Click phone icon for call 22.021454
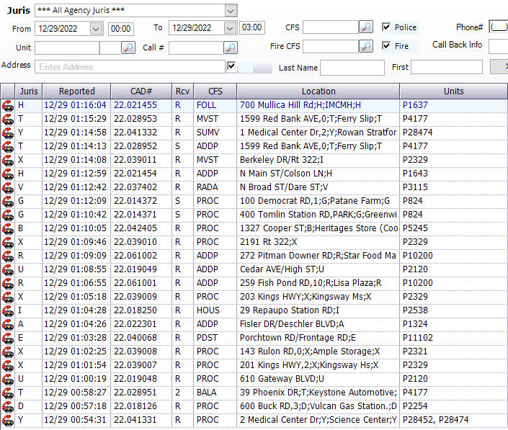Image resolution: width=508 pixels, height=430 pixels. coord(8,174)
